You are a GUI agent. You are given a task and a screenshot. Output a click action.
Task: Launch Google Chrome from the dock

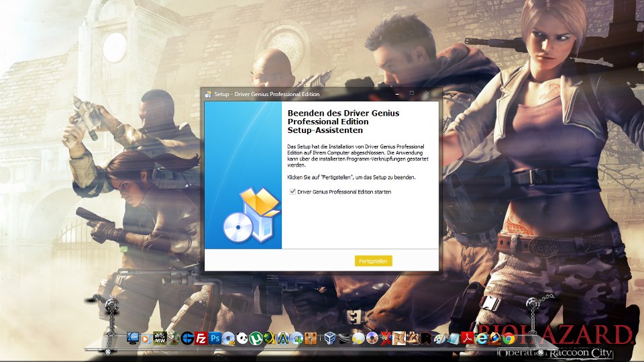pyautogui.click(x=508, y=338)
